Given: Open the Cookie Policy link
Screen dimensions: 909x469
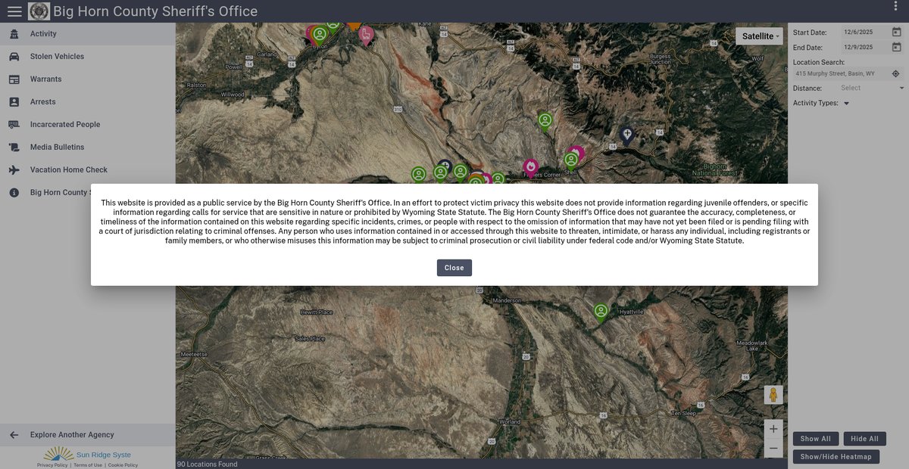Looking at the screenshot, I should click(123, 465).
